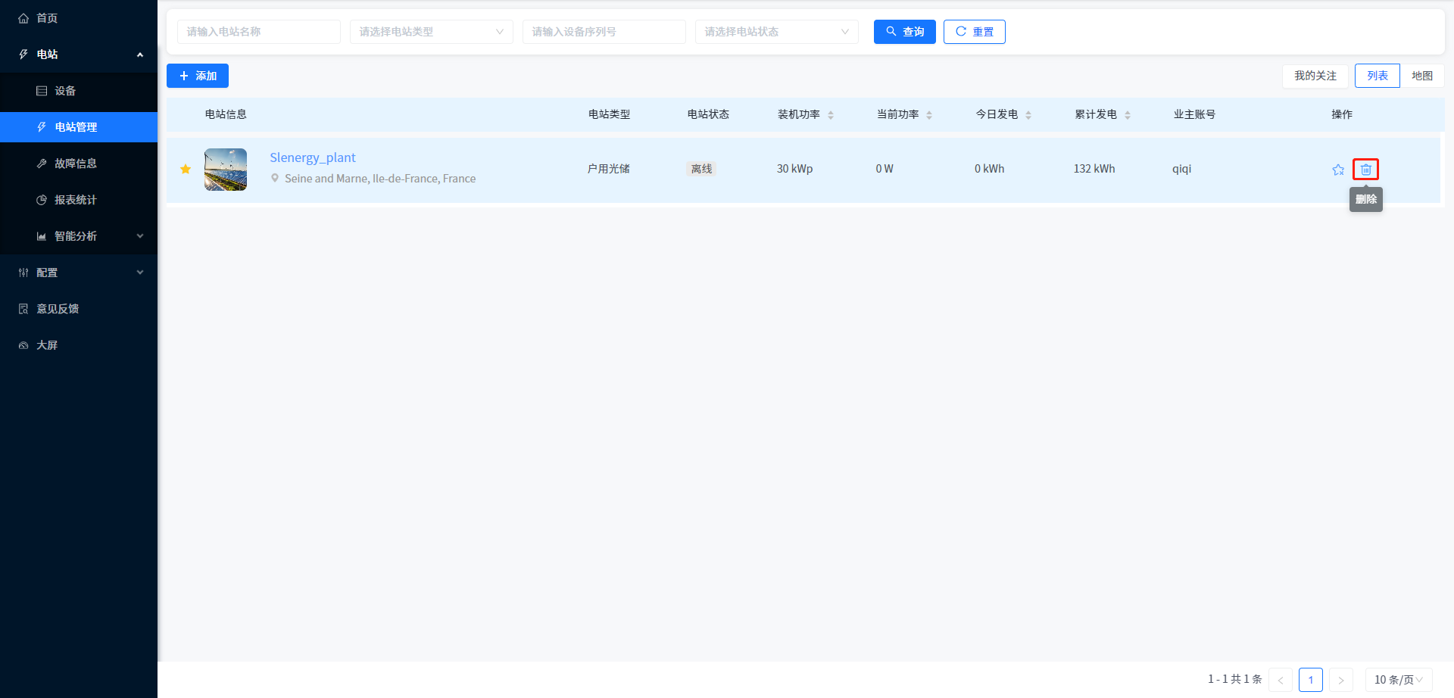
Task: Click the 查询 search button
Action: 904,32
